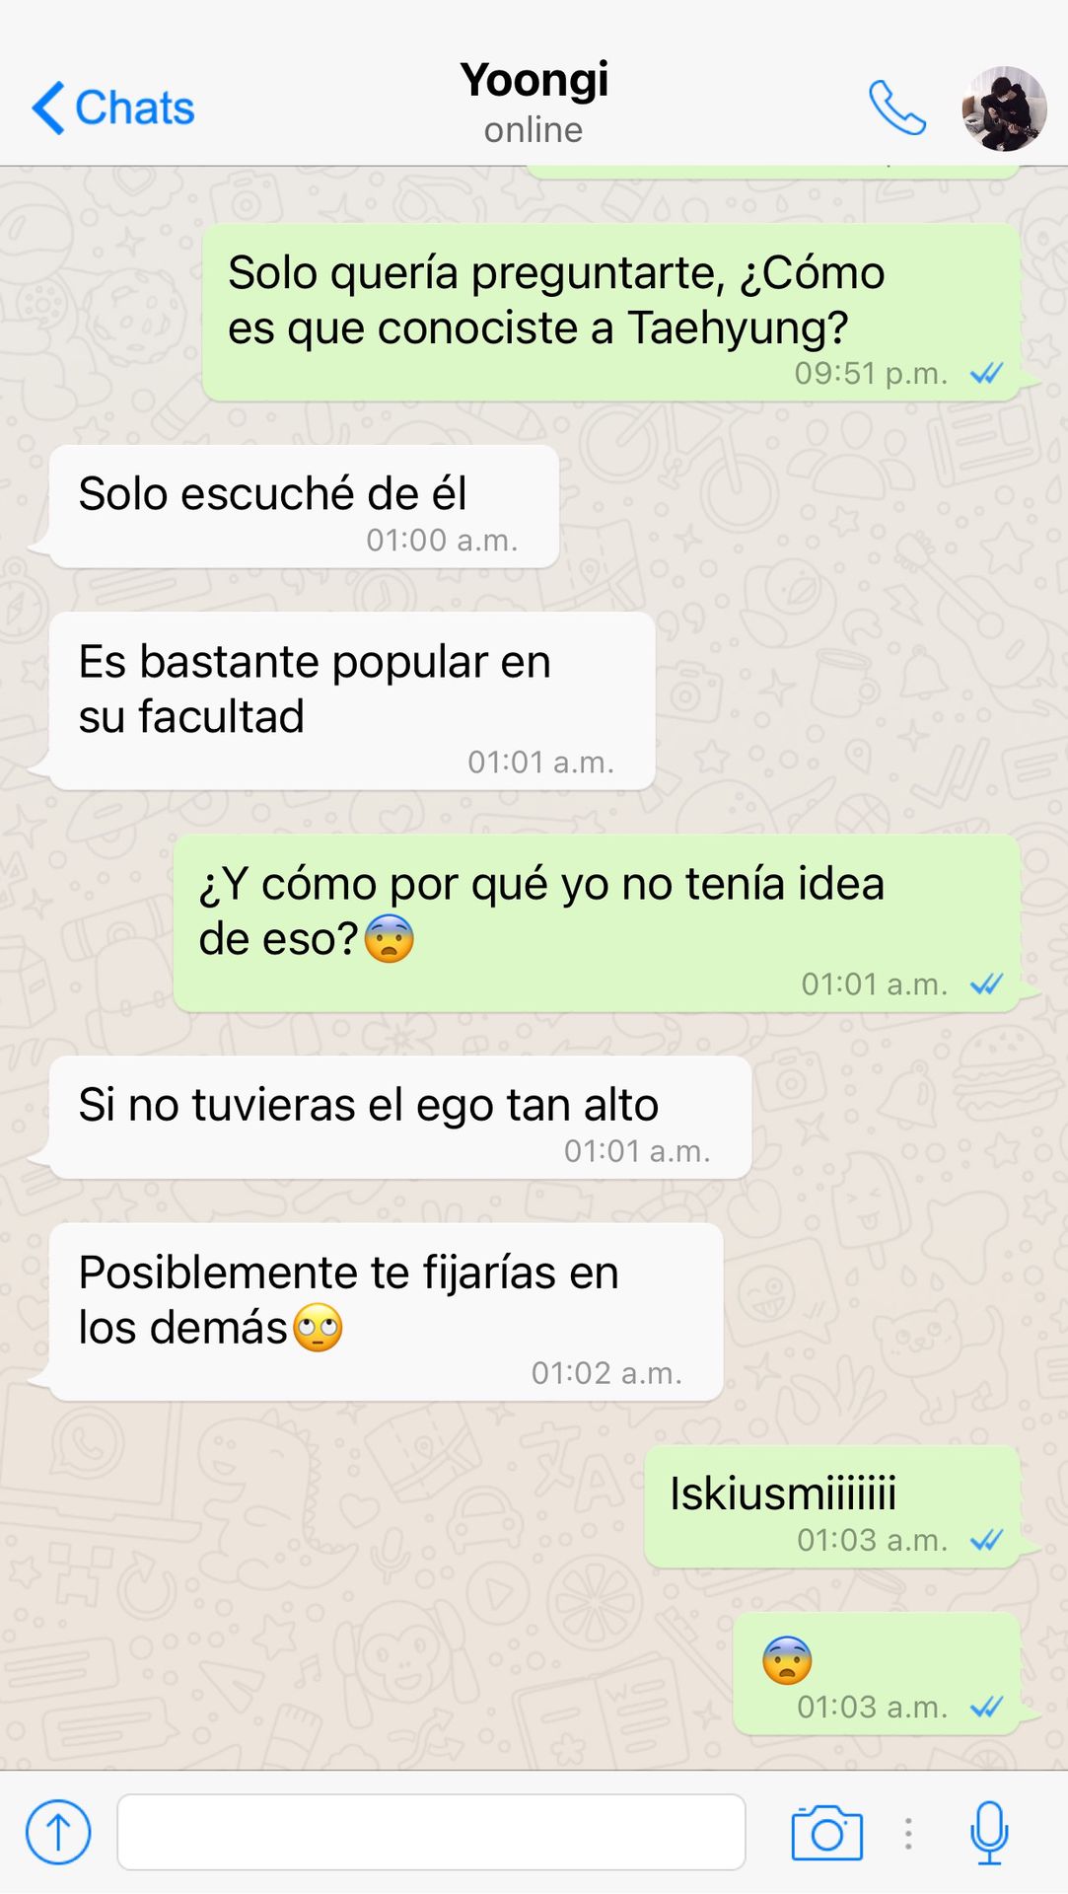Select message 'Solo escuché de él'
Image resolution: width=1068 pixels, height=1894 pixels.
tap(304, 506)
